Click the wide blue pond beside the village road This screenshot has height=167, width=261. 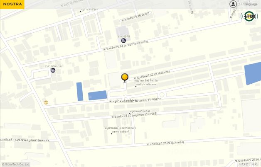pyautogui.click(x=98, y=95)
